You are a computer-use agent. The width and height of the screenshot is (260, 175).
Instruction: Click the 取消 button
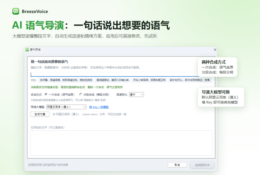pos(177,165)
